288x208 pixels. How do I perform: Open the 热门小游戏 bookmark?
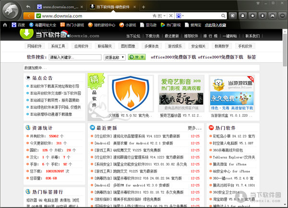pos(72,25)
